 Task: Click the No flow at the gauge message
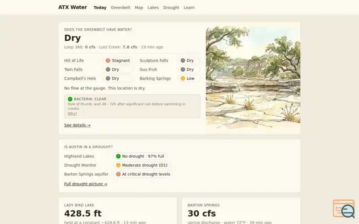click(x=105, y=88)
